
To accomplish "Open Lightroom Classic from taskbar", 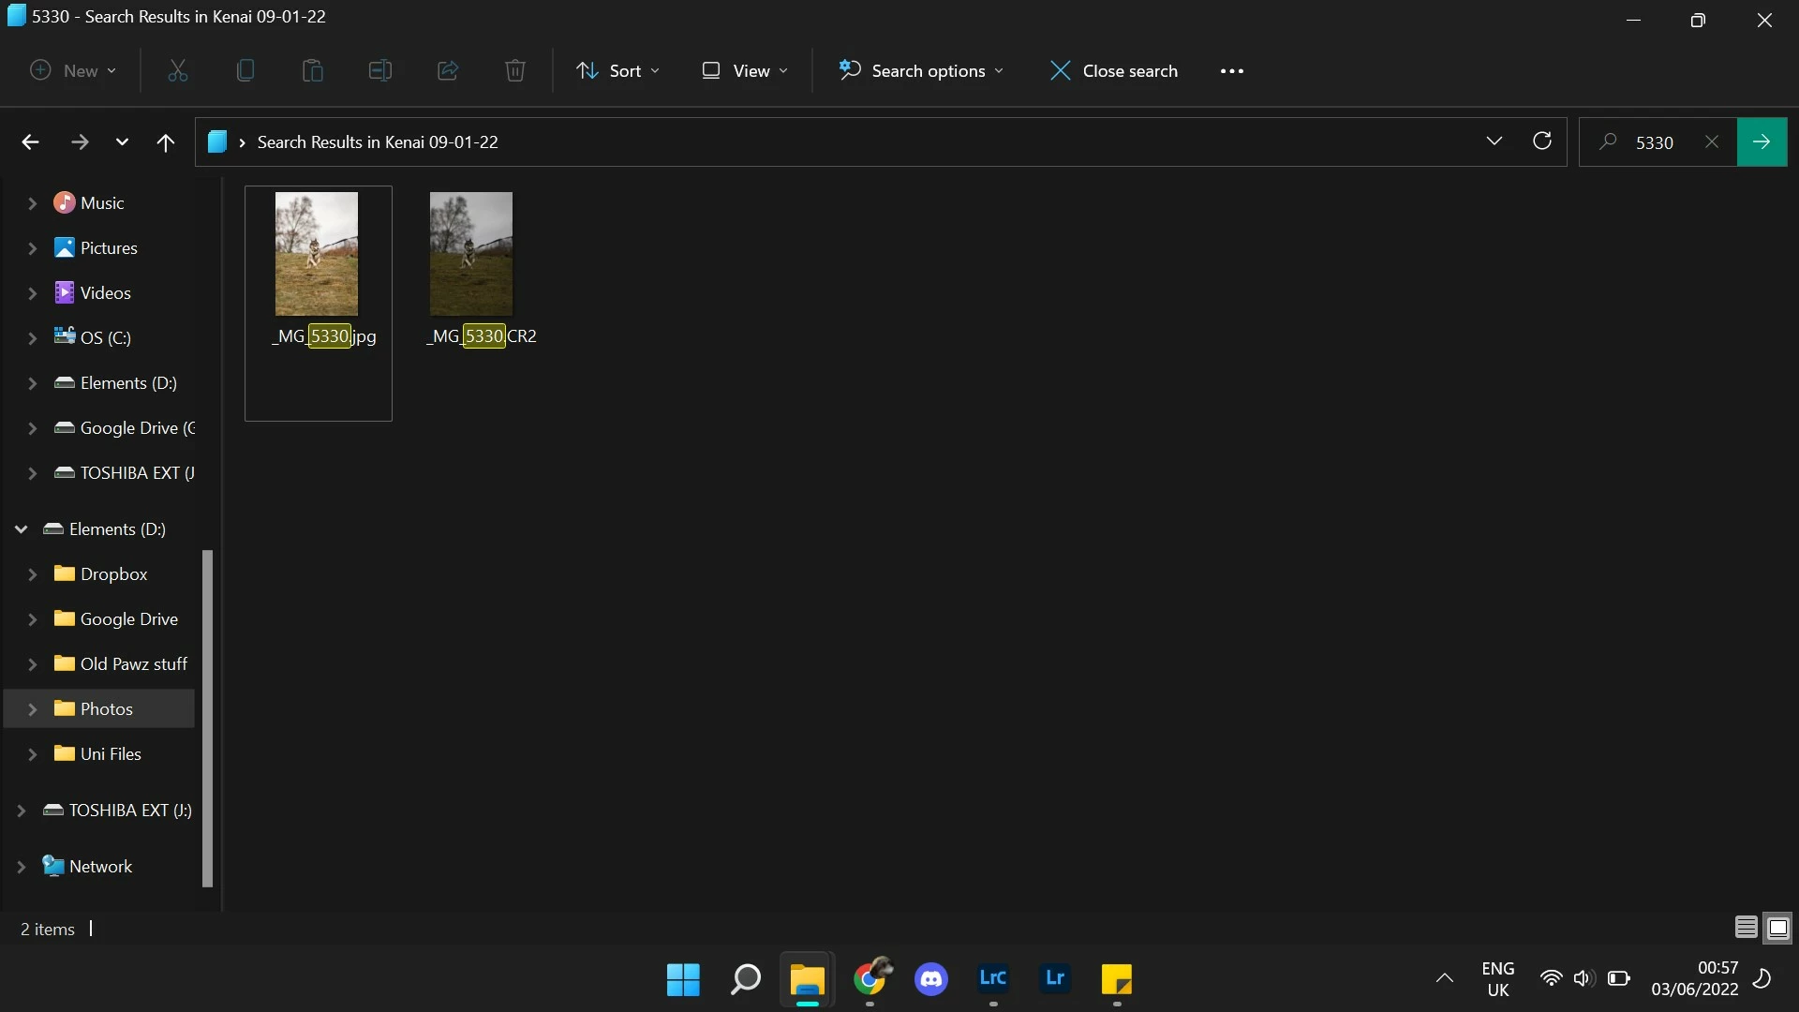I will (992, 978).
